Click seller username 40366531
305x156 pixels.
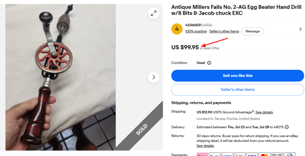click(193, 25)
